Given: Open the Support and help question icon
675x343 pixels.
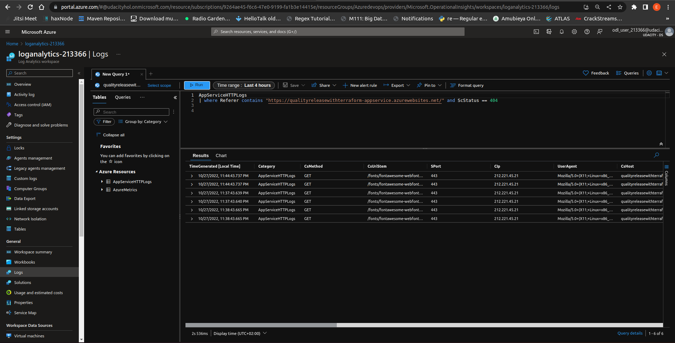Looking at the screenshot, I should tap(587, 32).
